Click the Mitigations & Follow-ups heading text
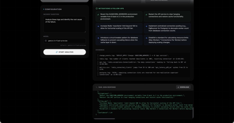234x123 pixels. click(x=111, y=8)
